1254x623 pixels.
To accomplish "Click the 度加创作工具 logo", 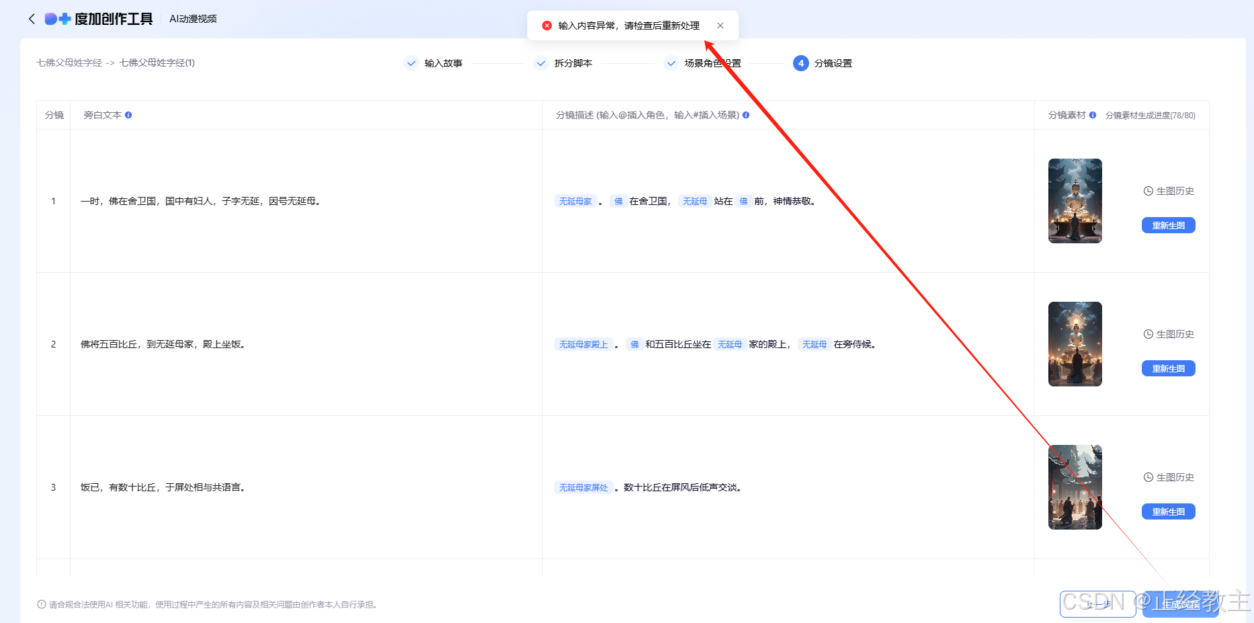I will tap(99, 19).
